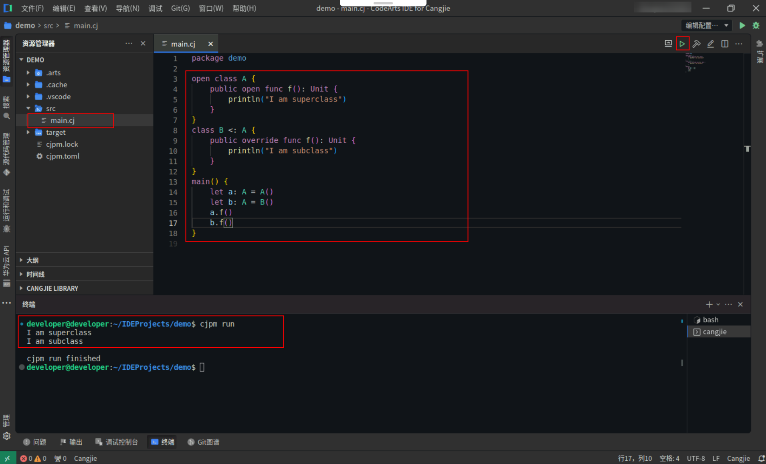Switch to the 问题 problems tab
This screenshot has height=464, width=766.
click(x=35, y=442)
